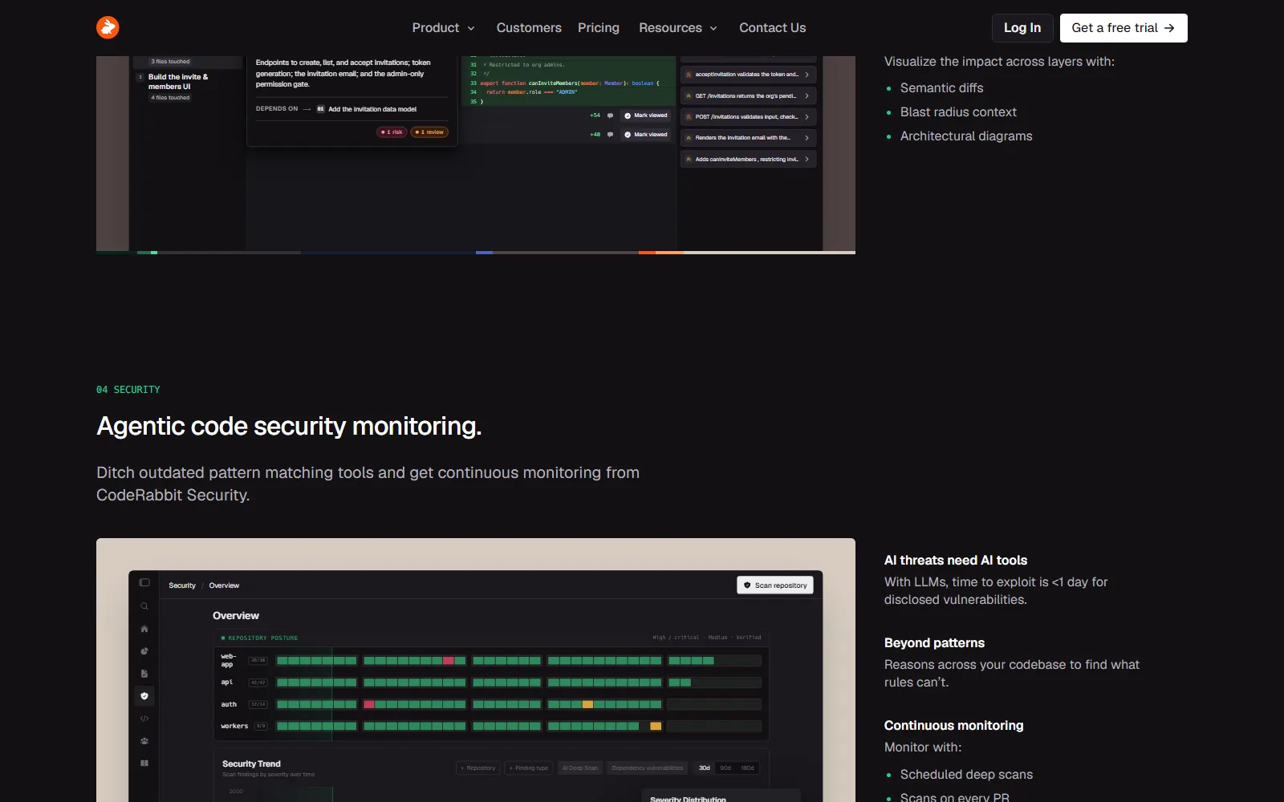The height and width of the screenshot is (802, 1284).
Task: Click the icon beside Adds canInviteMembers row
Action: (689, 160)
